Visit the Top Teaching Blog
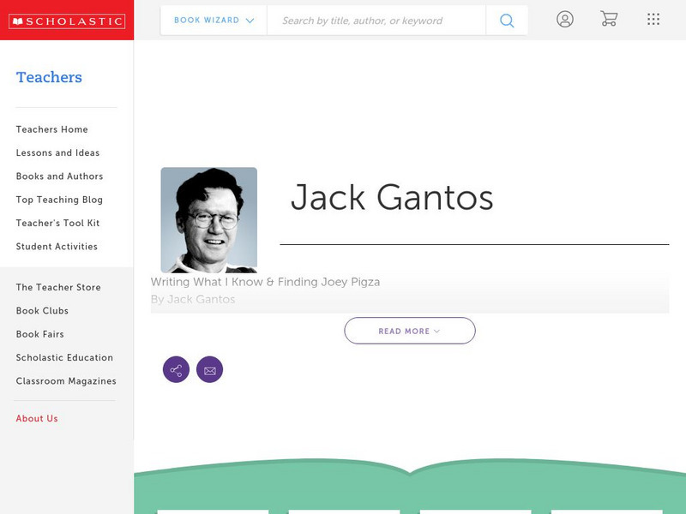The width and height of the screenshot is (686, 514). (x=58, y=200)
